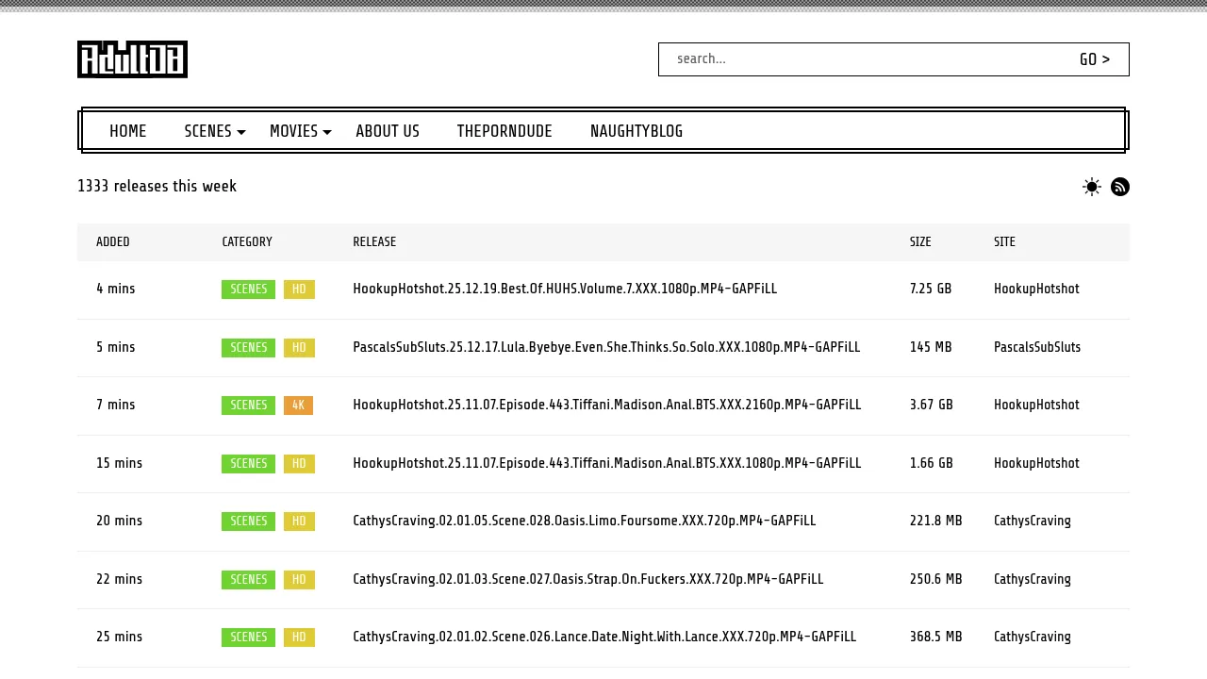Click the HookupHotshot site link in the 7 mins row
The width and height of the screenshot is (1207, 679).
1036,406
